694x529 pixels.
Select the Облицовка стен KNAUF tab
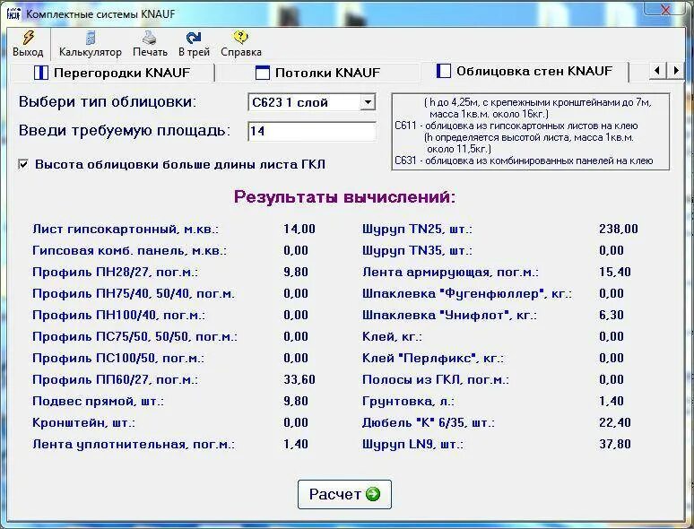tap(525, 71)
